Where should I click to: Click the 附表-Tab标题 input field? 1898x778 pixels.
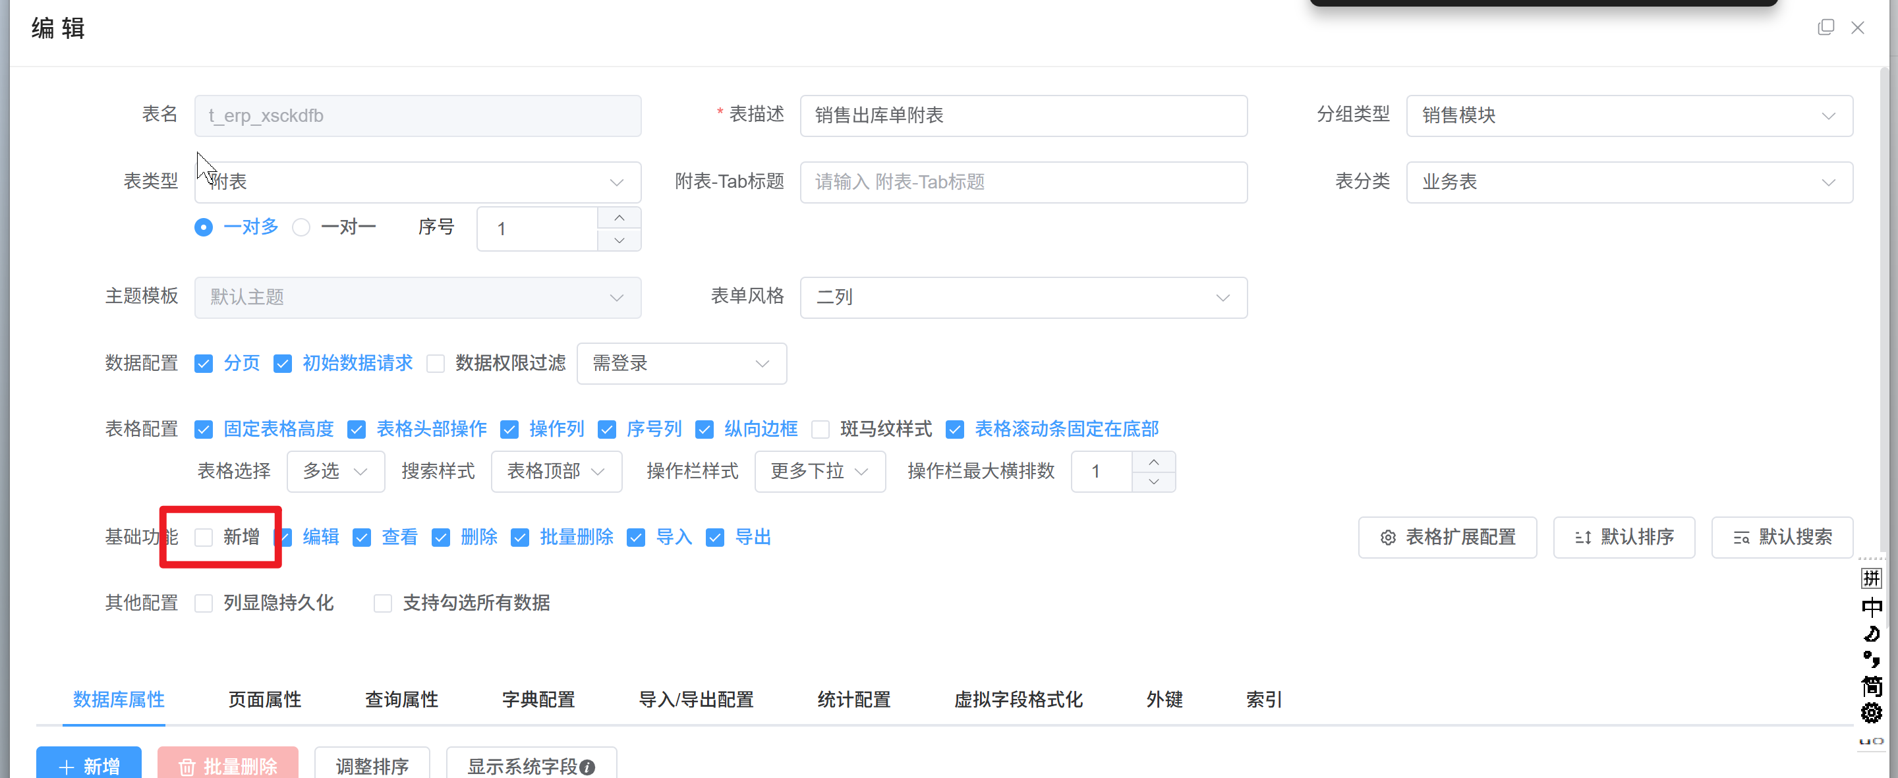tap(1023, 182)
